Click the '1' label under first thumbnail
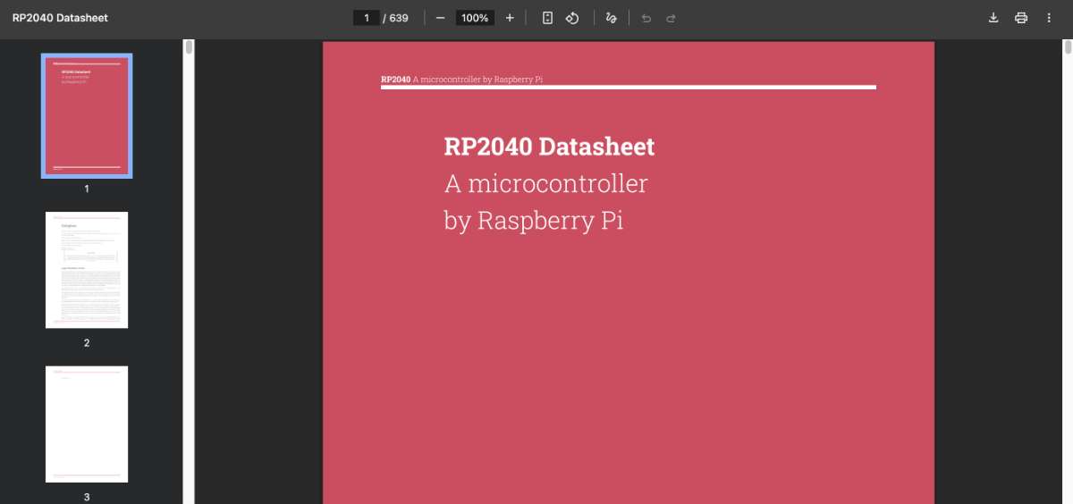 (87, 189)
